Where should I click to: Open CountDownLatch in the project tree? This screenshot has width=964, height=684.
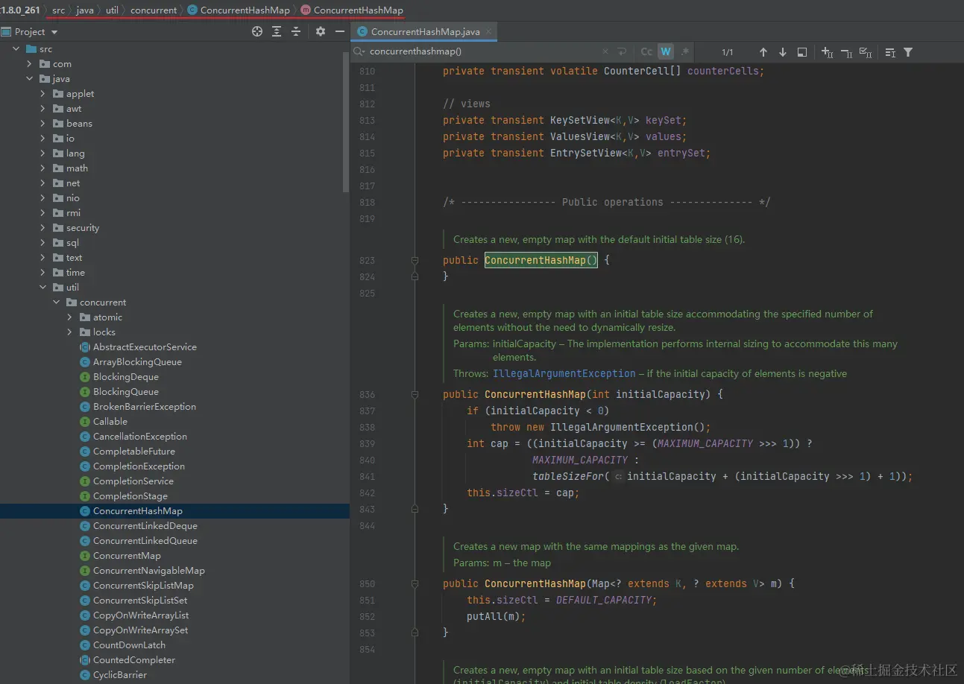pyautogui.click(x=129, y=645)
